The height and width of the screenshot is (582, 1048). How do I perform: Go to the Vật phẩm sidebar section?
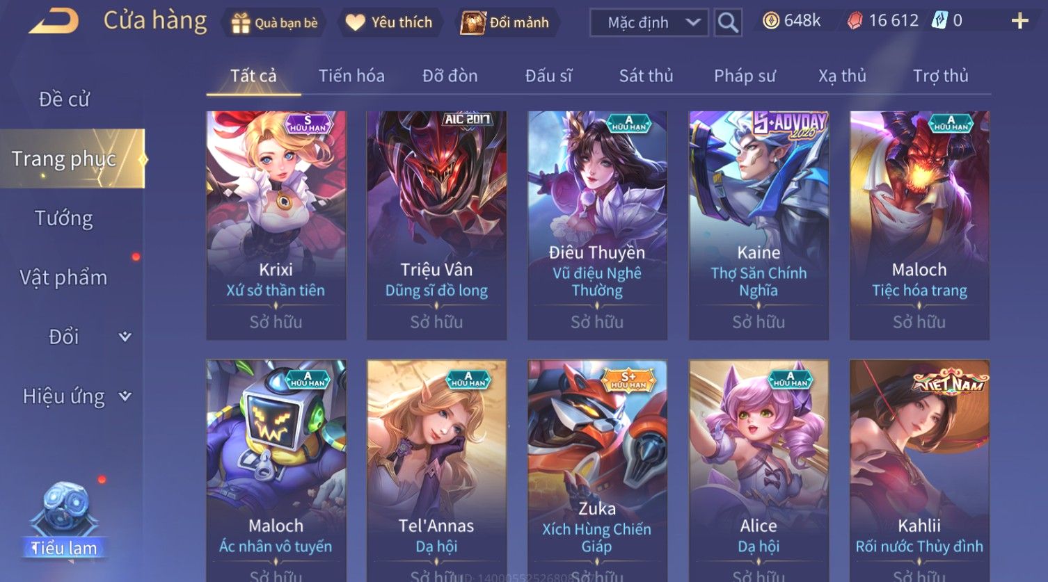click(64, 277)
